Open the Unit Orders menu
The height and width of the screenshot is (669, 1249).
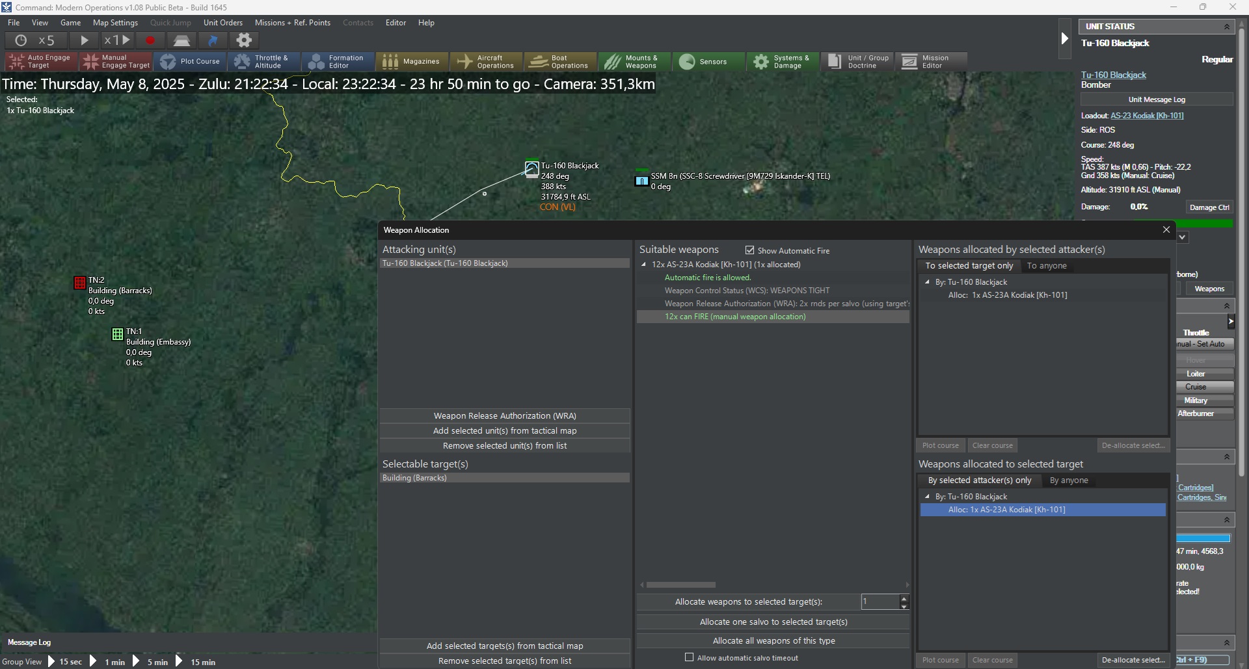pos(222,23)
